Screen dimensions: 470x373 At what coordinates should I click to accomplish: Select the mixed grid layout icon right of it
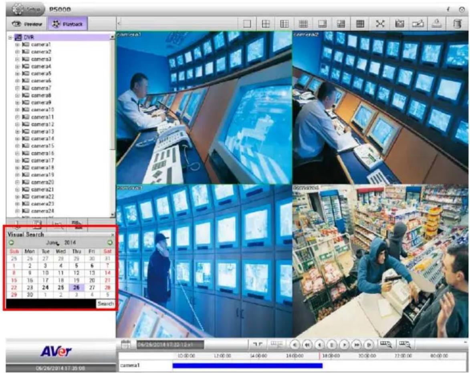(x=341, y=24)
